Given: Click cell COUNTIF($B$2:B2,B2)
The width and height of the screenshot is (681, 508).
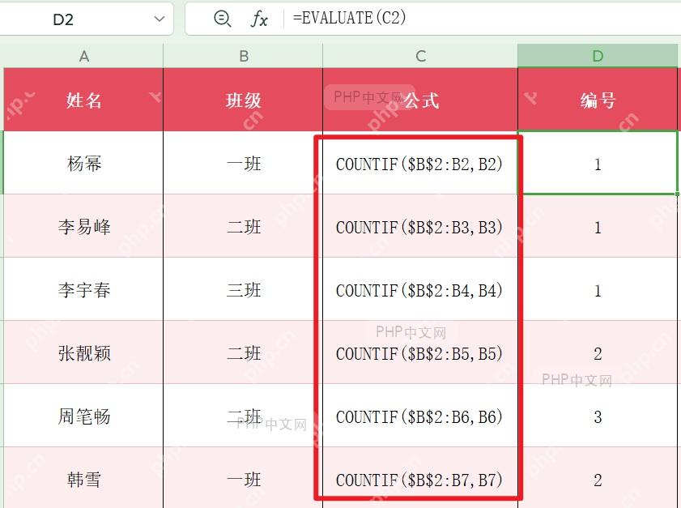Looking at the screenshot, I should (420, 164).
